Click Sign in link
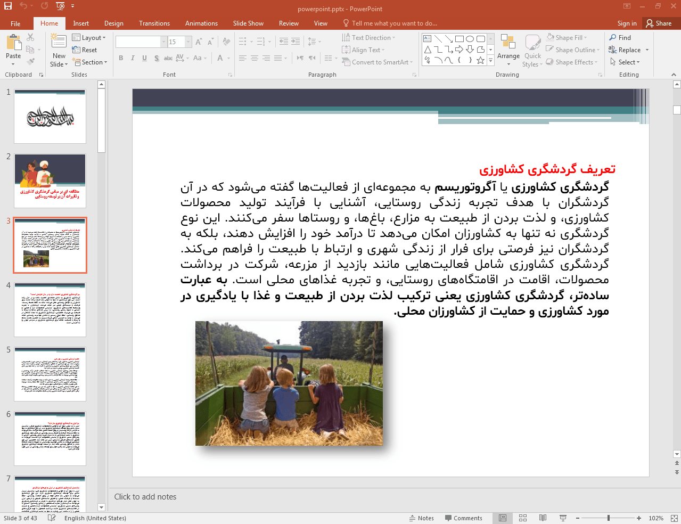Screen dimensions: 681x524 [x=627, y=23]
